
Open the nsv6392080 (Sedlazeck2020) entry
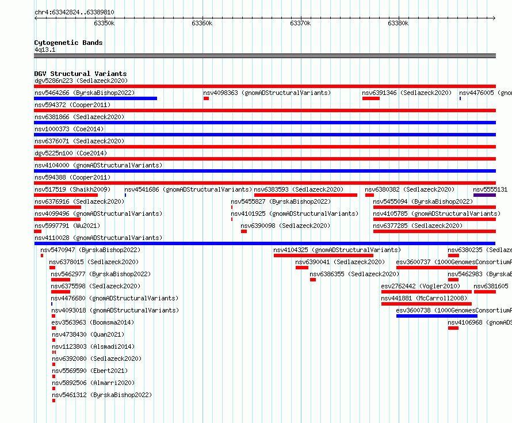coord(97,359)
